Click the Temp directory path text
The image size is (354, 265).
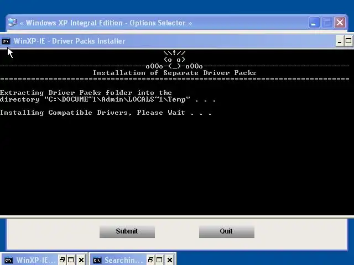click(x=117, y=99)
